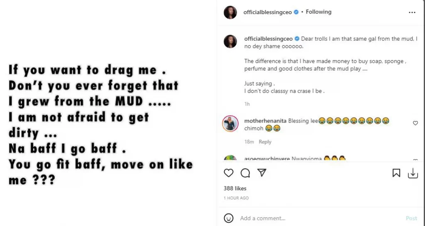Image resolution: width=425 pixels, height=226 pixels.
Task: Toggle the Following status button
Action: (x=318, y=12)
